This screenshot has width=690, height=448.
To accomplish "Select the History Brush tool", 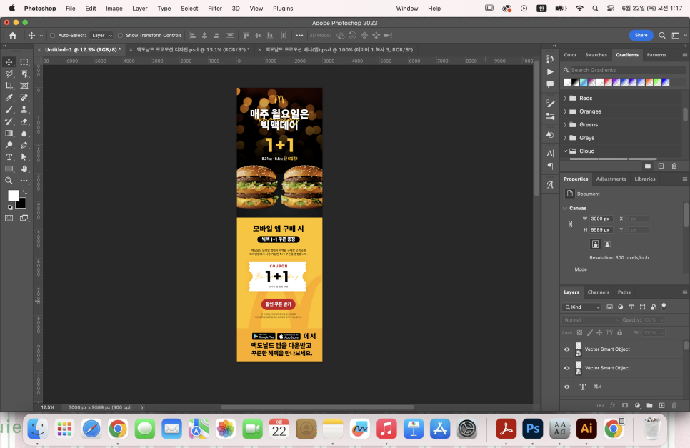I will click(x=9, y=121).
